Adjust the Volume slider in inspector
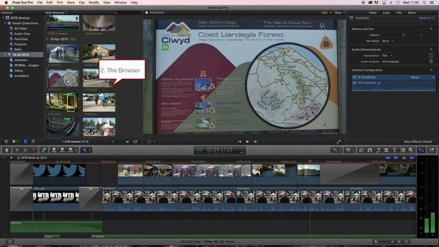 coord(403,35)
